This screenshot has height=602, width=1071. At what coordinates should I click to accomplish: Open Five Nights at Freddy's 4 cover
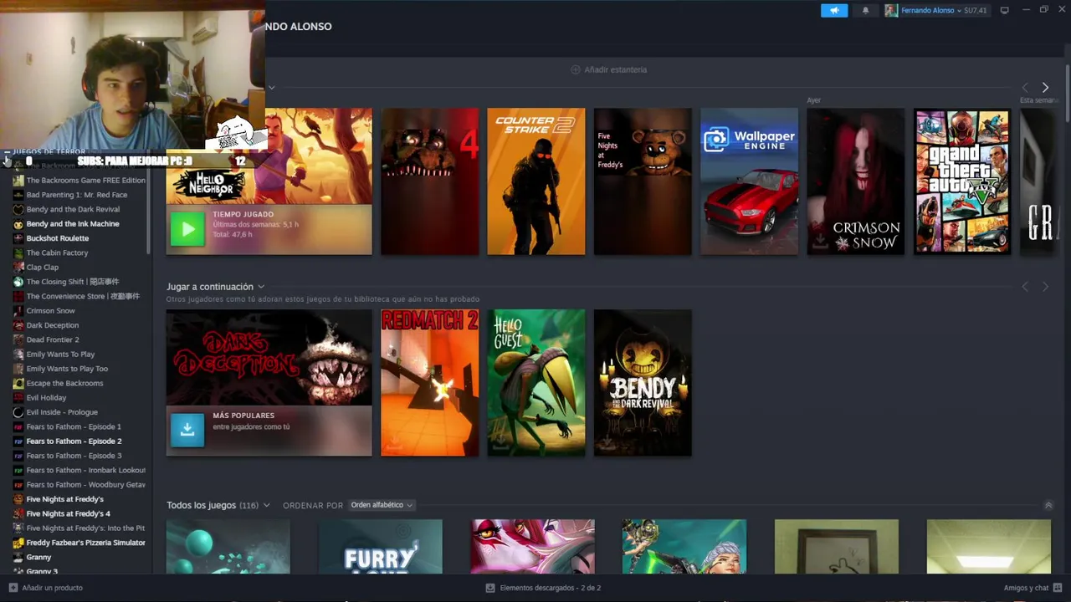click(x=430, y=181)
